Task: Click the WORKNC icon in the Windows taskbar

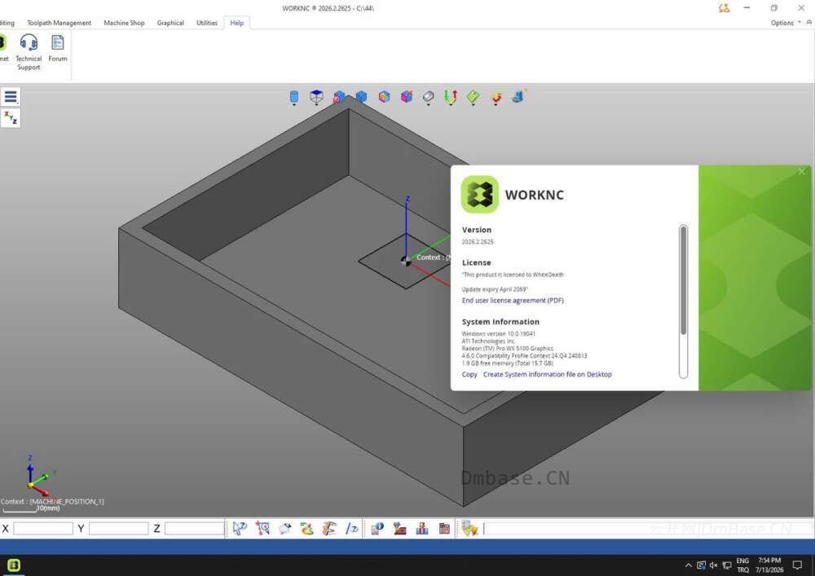Action: (14, 565)
